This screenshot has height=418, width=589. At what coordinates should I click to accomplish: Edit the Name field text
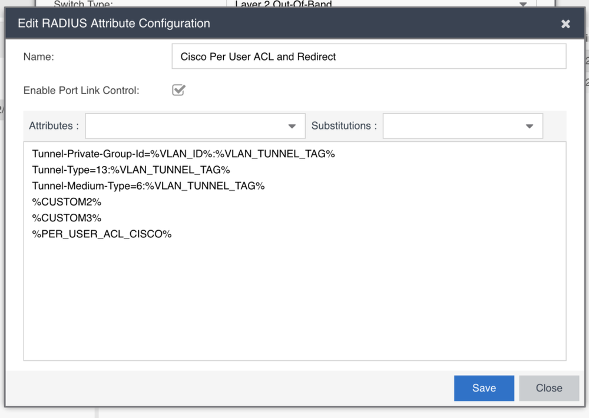369,57
